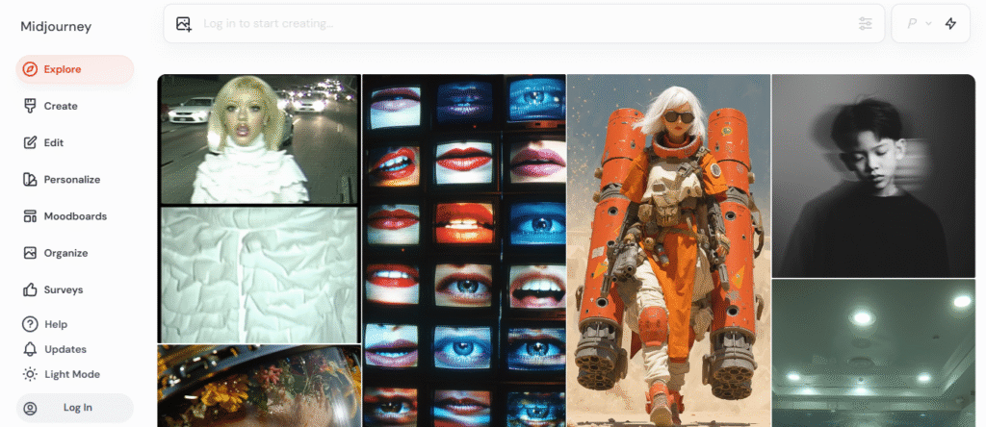Open the TV screens lips and eyes image
The width and height of the screenshot is (986, 427).
click(x=464, y=251)
